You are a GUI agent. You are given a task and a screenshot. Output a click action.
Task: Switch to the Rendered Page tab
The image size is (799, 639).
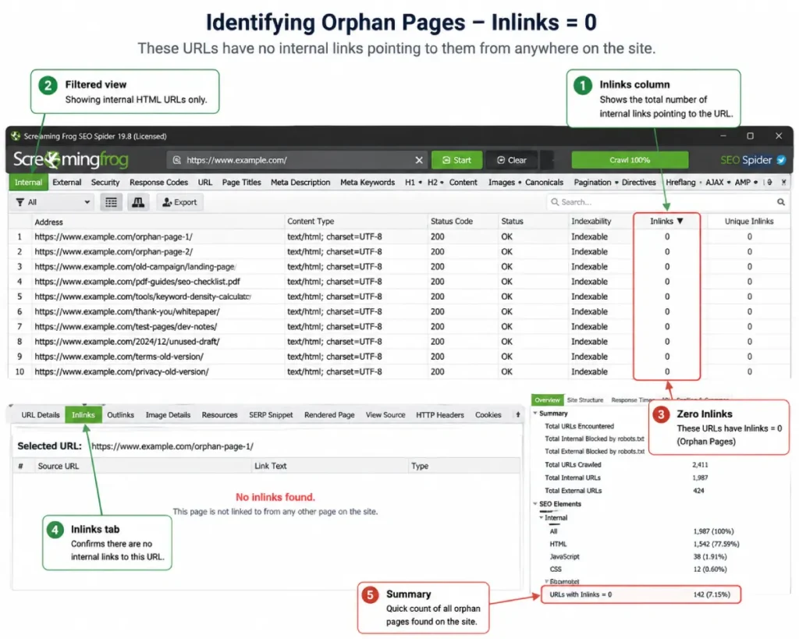(x=329, y=415)
